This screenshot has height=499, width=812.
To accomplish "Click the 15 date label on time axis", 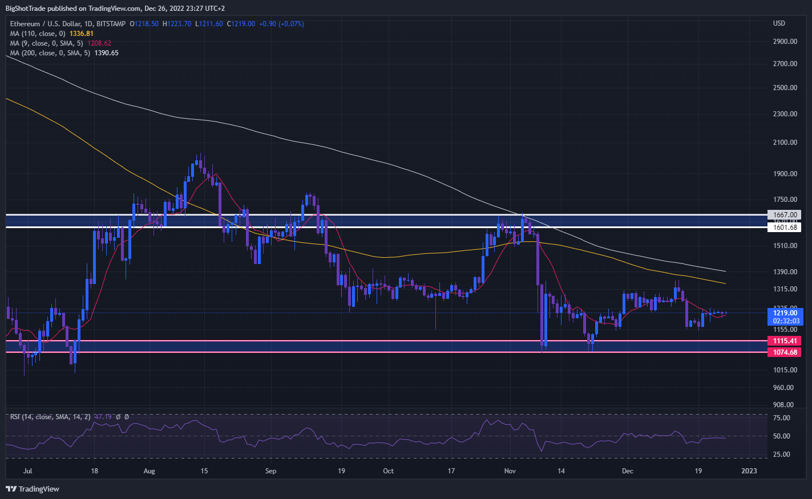I will (x=204, y=471).
